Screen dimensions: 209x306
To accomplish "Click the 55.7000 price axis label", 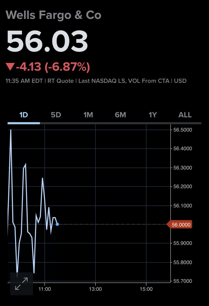I will pyautogui.click(x=182, y=281).
